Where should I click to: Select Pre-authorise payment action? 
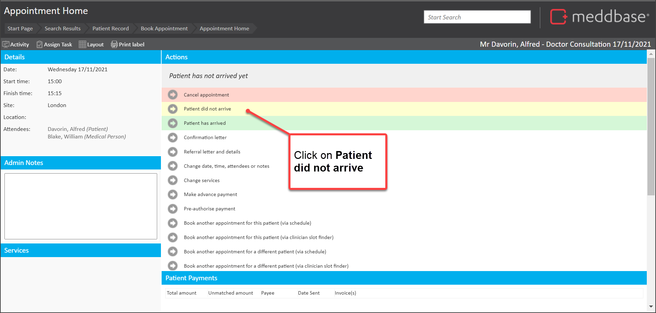click(x=209, y=209)
